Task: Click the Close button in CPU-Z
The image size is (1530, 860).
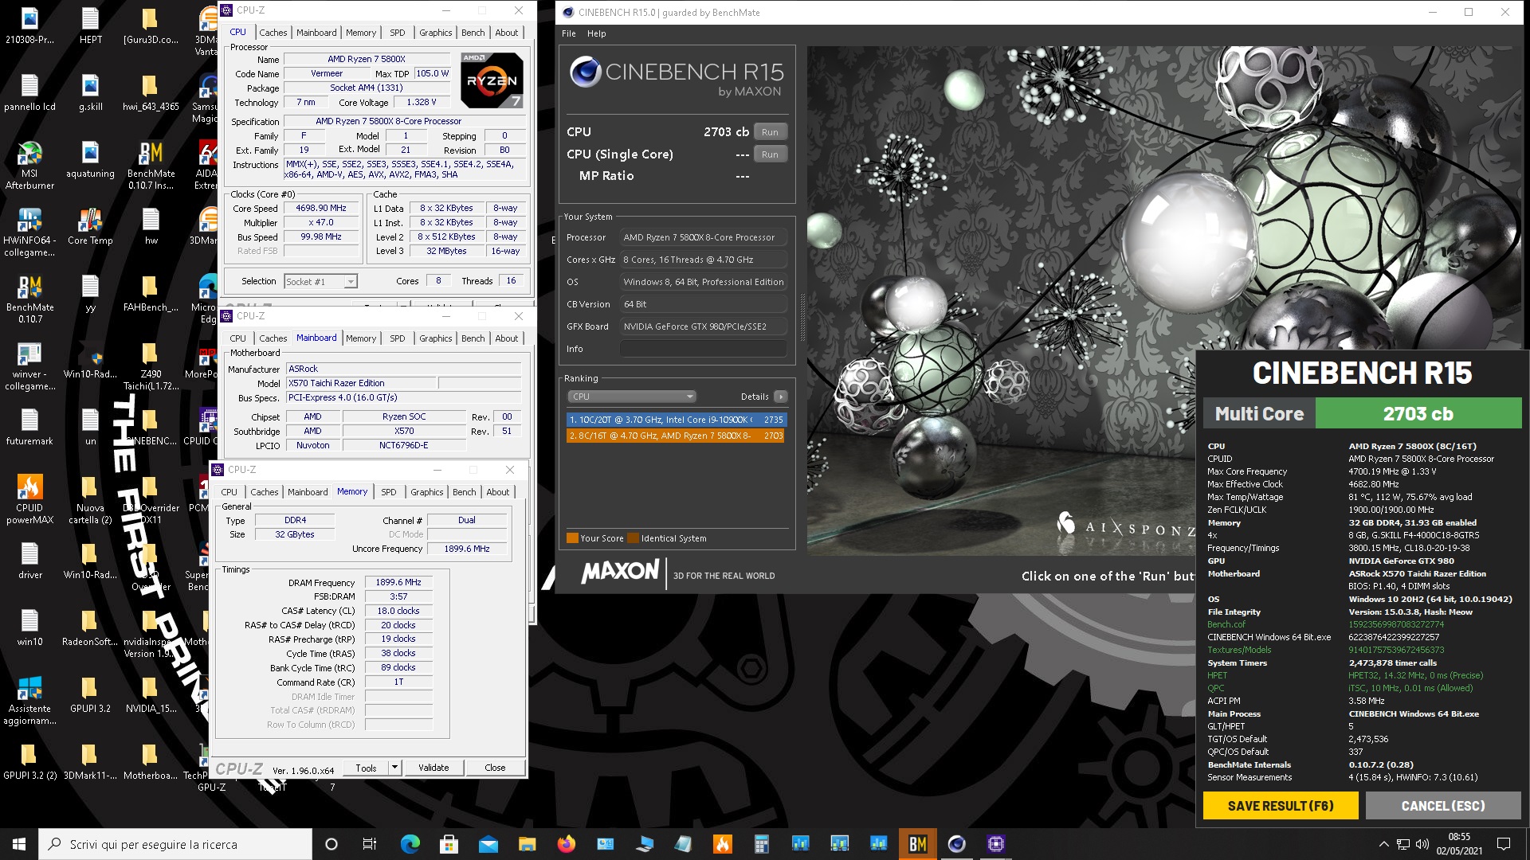Action: tap(495, 768)
